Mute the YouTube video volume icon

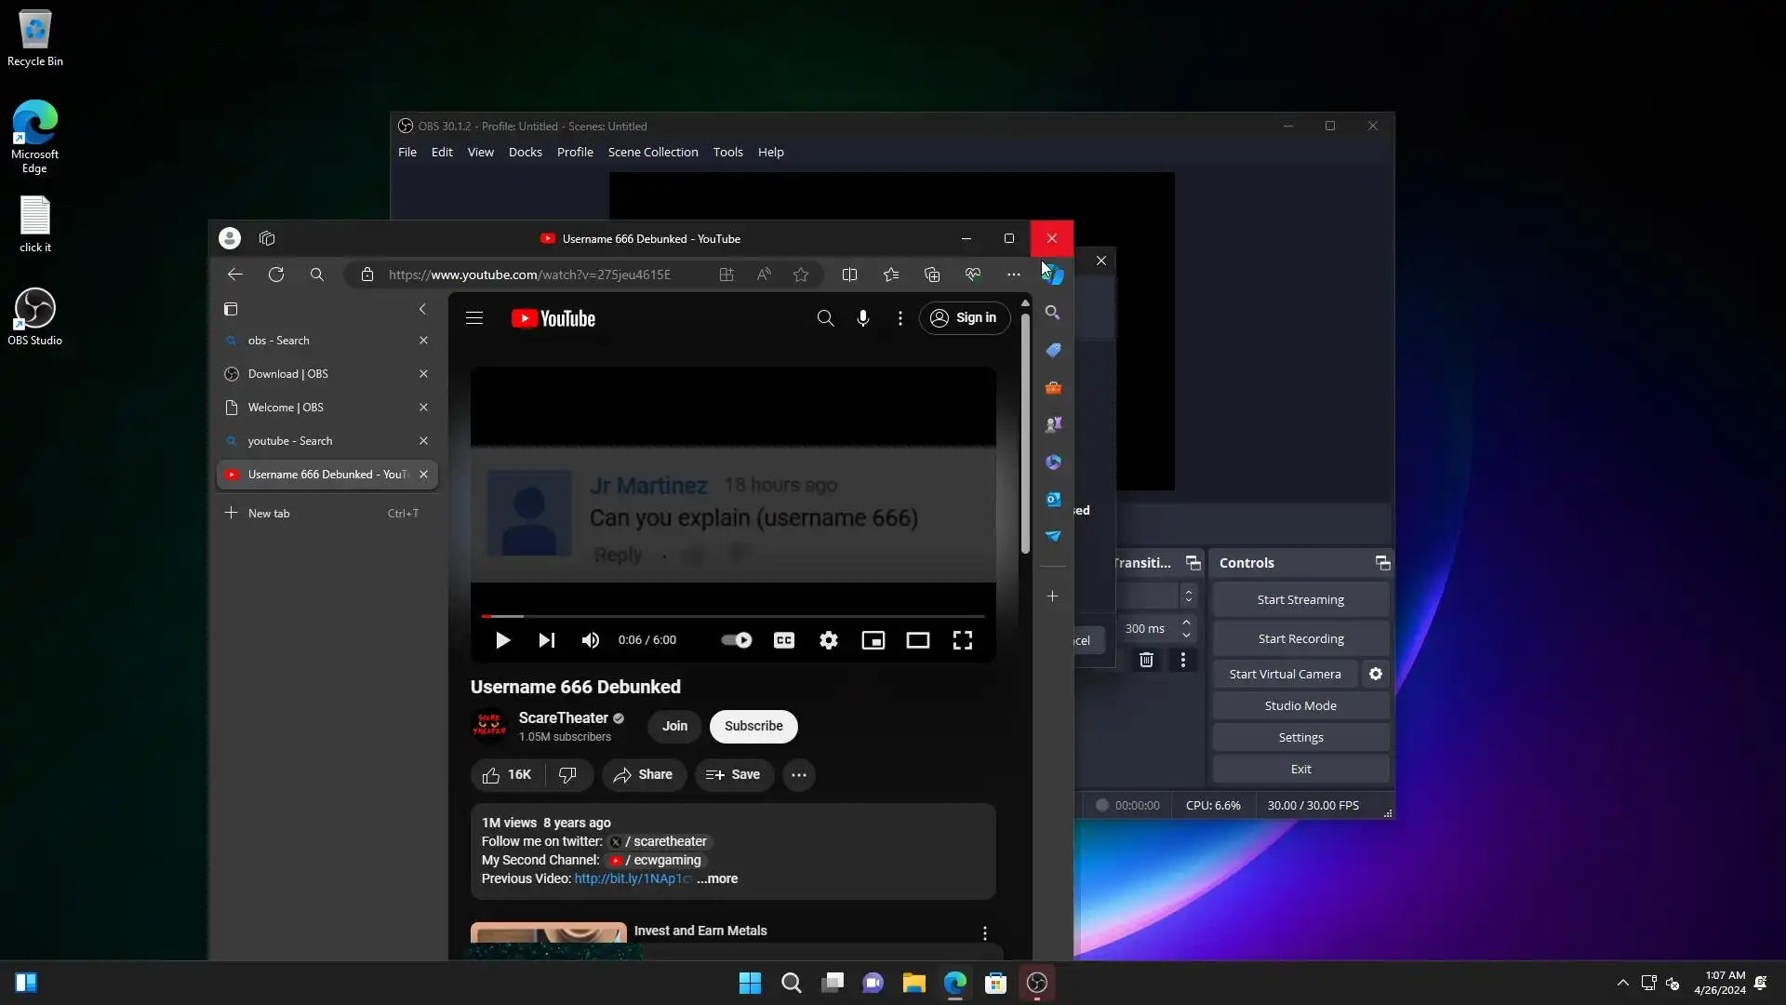click(590, 640)
